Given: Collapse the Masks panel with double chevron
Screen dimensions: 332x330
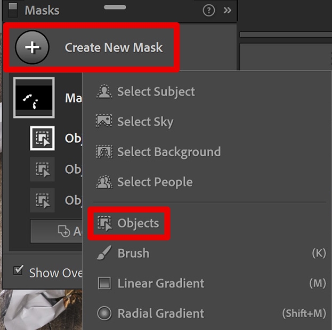Looking at the screenshot, I should coord(228,10).
